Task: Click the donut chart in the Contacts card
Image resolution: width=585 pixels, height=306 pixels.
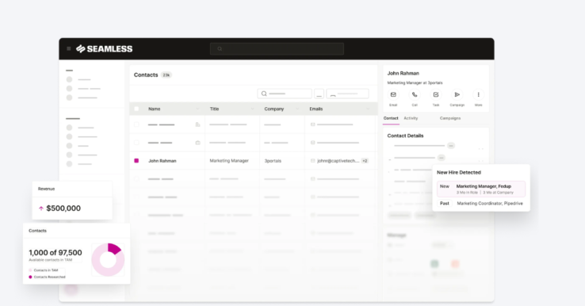Action: (108, 260)
